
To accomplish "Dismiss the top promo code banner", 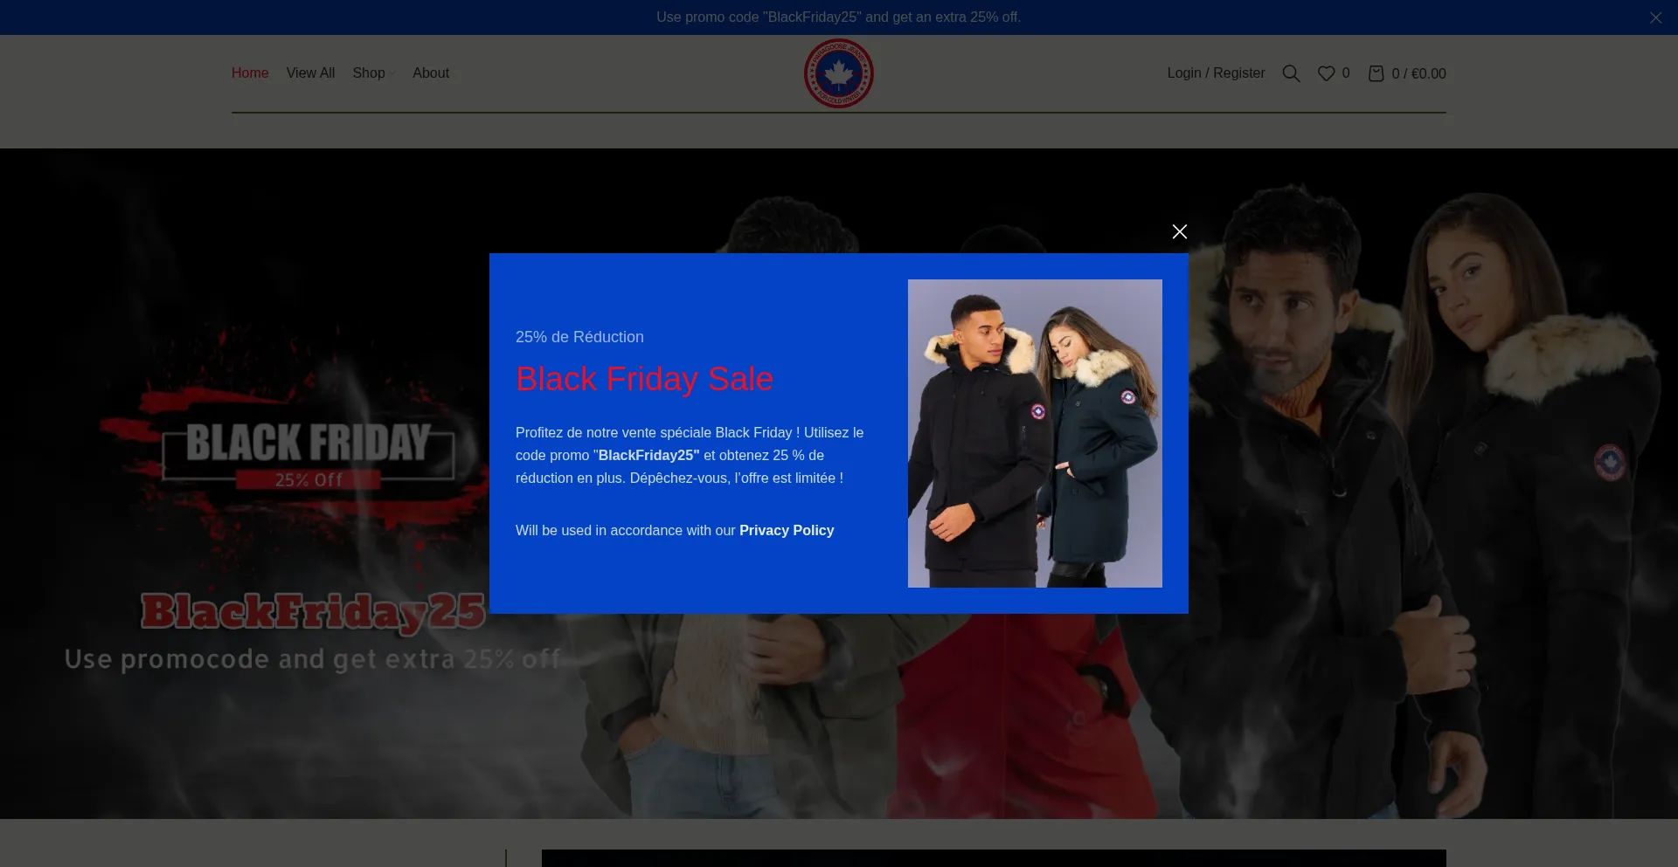I will click(1655, 17).
